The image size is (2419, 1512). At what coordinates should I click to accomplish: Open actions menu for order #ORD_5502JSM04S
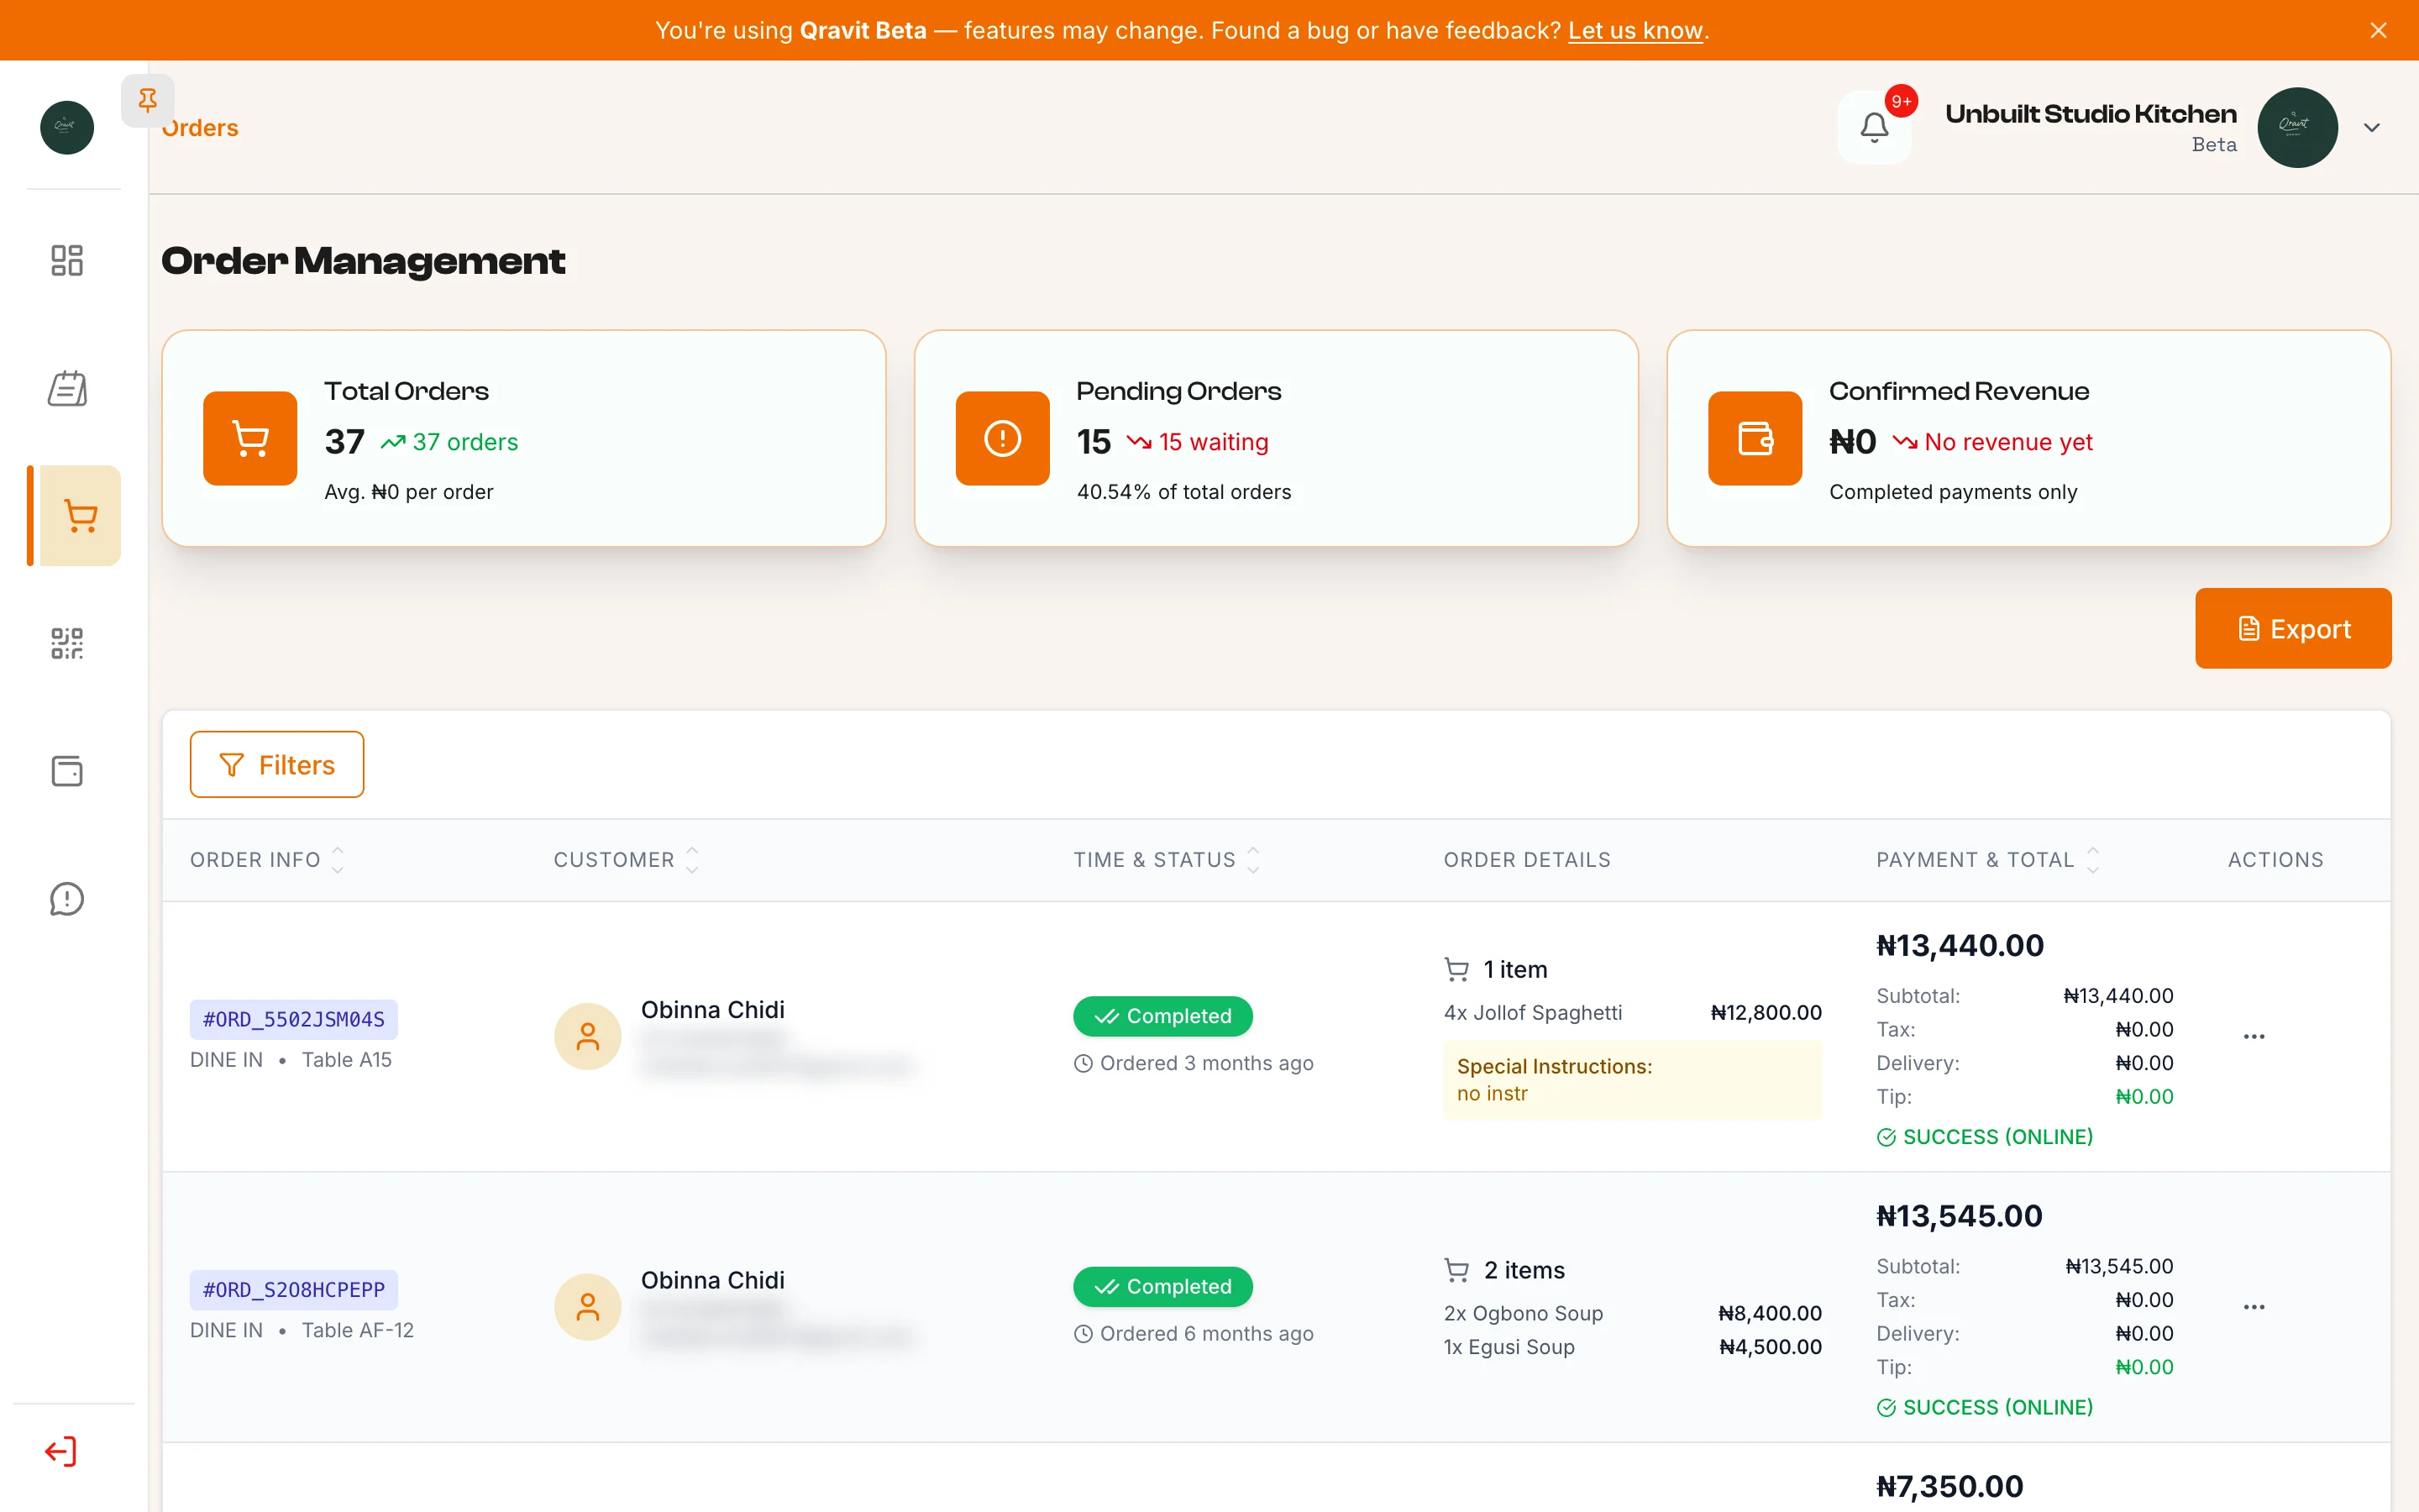[2253, 1036]
